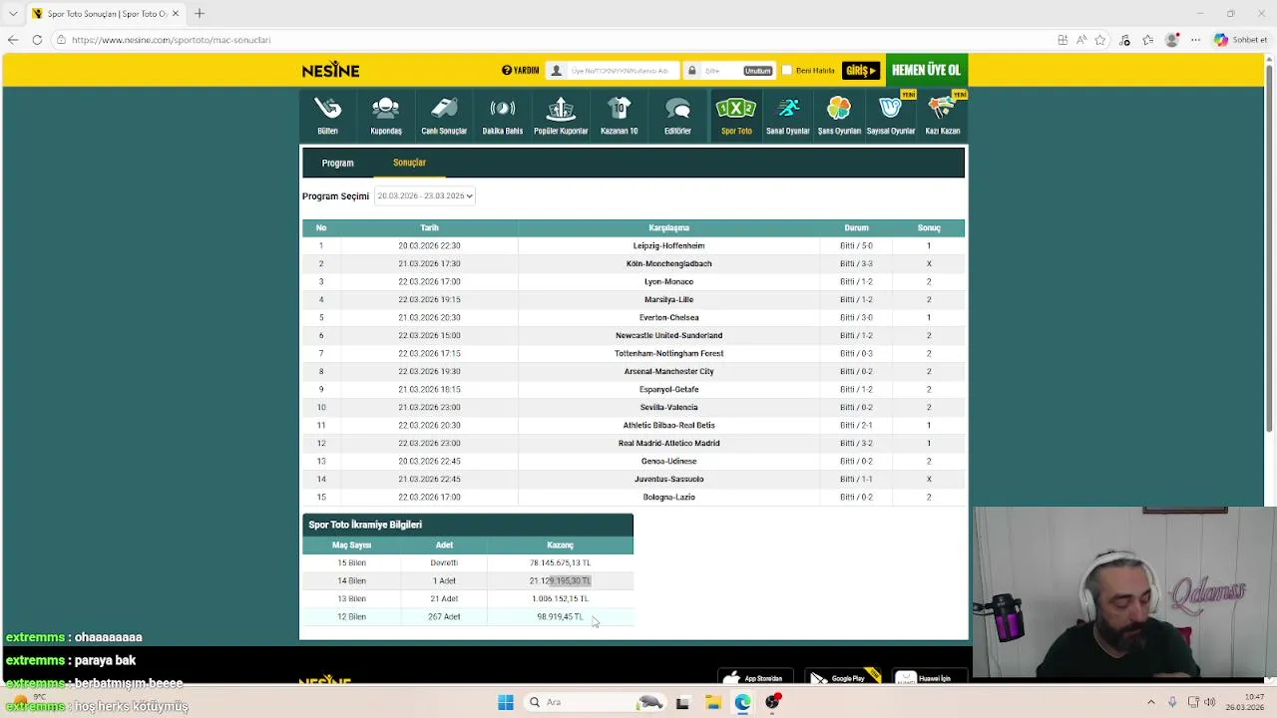Screen dimensions: 1277x718
Task: Open the Program Seçimi date dropdown
Action: pyautogui.click(x=425, y=195)
